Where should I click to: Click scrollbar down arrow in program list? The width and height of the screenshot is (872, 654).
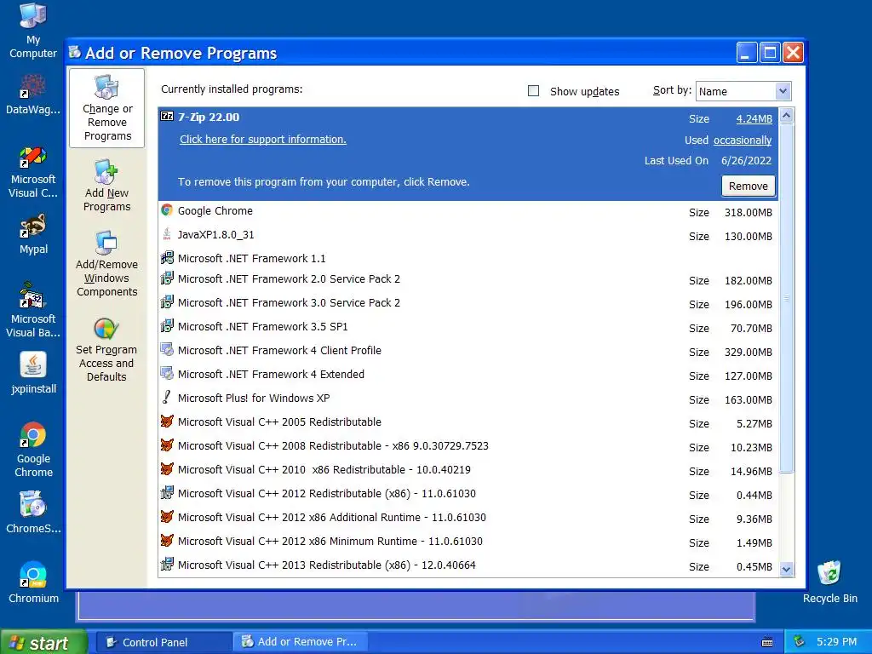coord(786,569)
